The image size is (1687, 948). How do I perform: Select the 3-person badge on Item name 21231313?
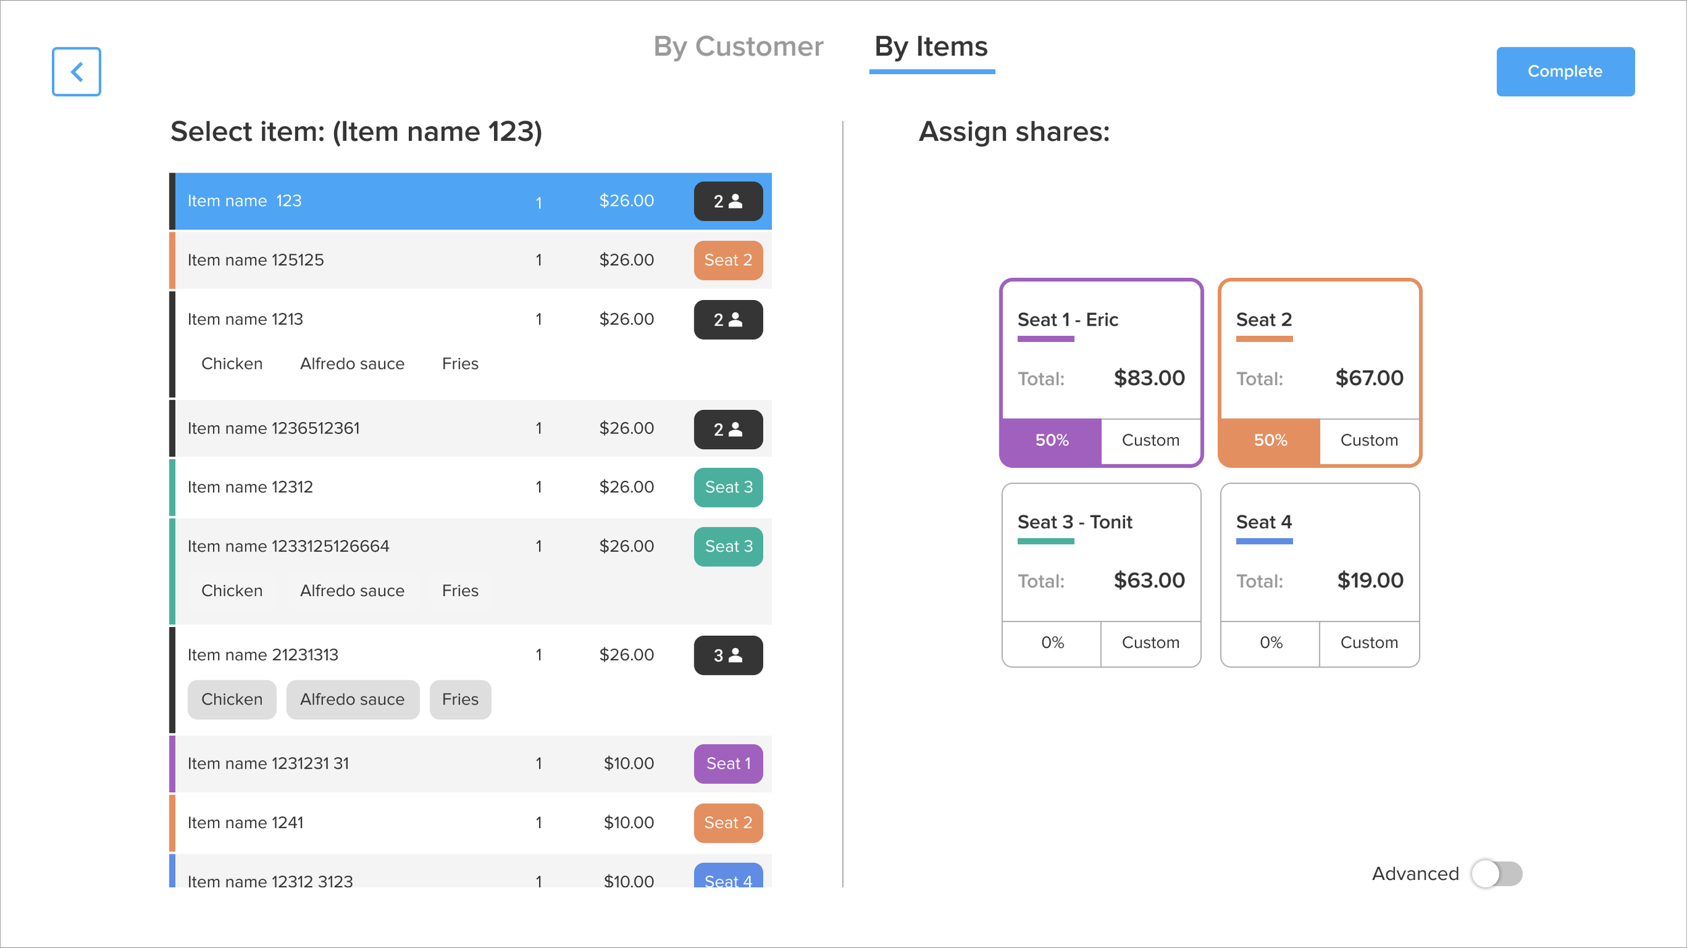(x=728, y=655)
